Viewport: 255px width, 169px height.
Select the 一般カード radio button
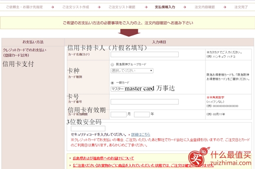112,83
